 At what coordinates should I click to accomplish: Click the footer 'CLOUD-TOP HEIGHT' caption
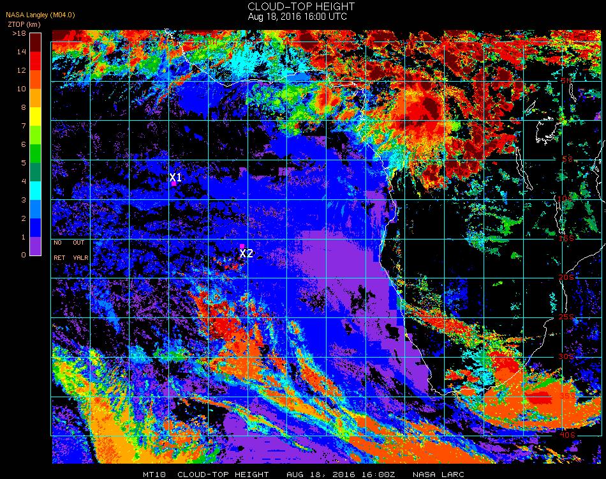(223, 475)
